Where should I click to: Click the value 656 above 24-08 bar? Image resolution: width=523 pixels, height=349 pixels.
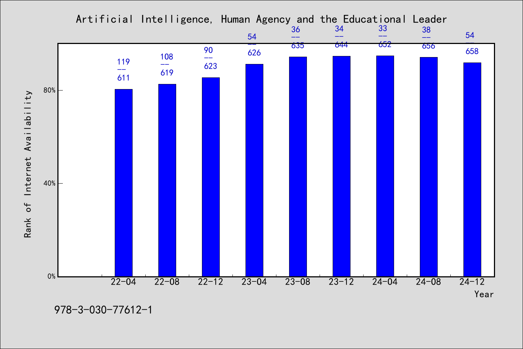tap(429, 46)
